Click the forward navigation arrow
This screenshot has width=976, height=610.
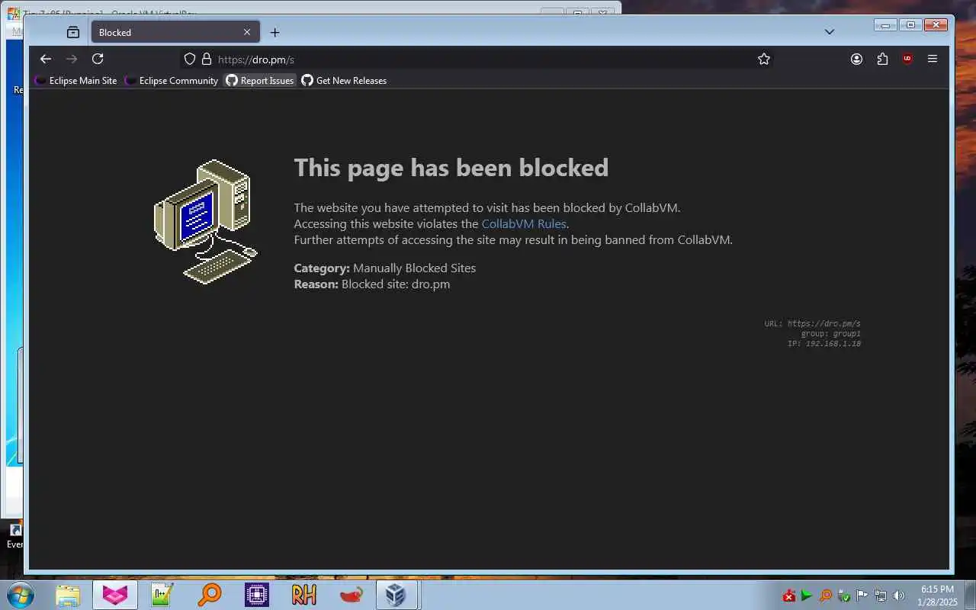pyautogui.click(x=72, y=59)
